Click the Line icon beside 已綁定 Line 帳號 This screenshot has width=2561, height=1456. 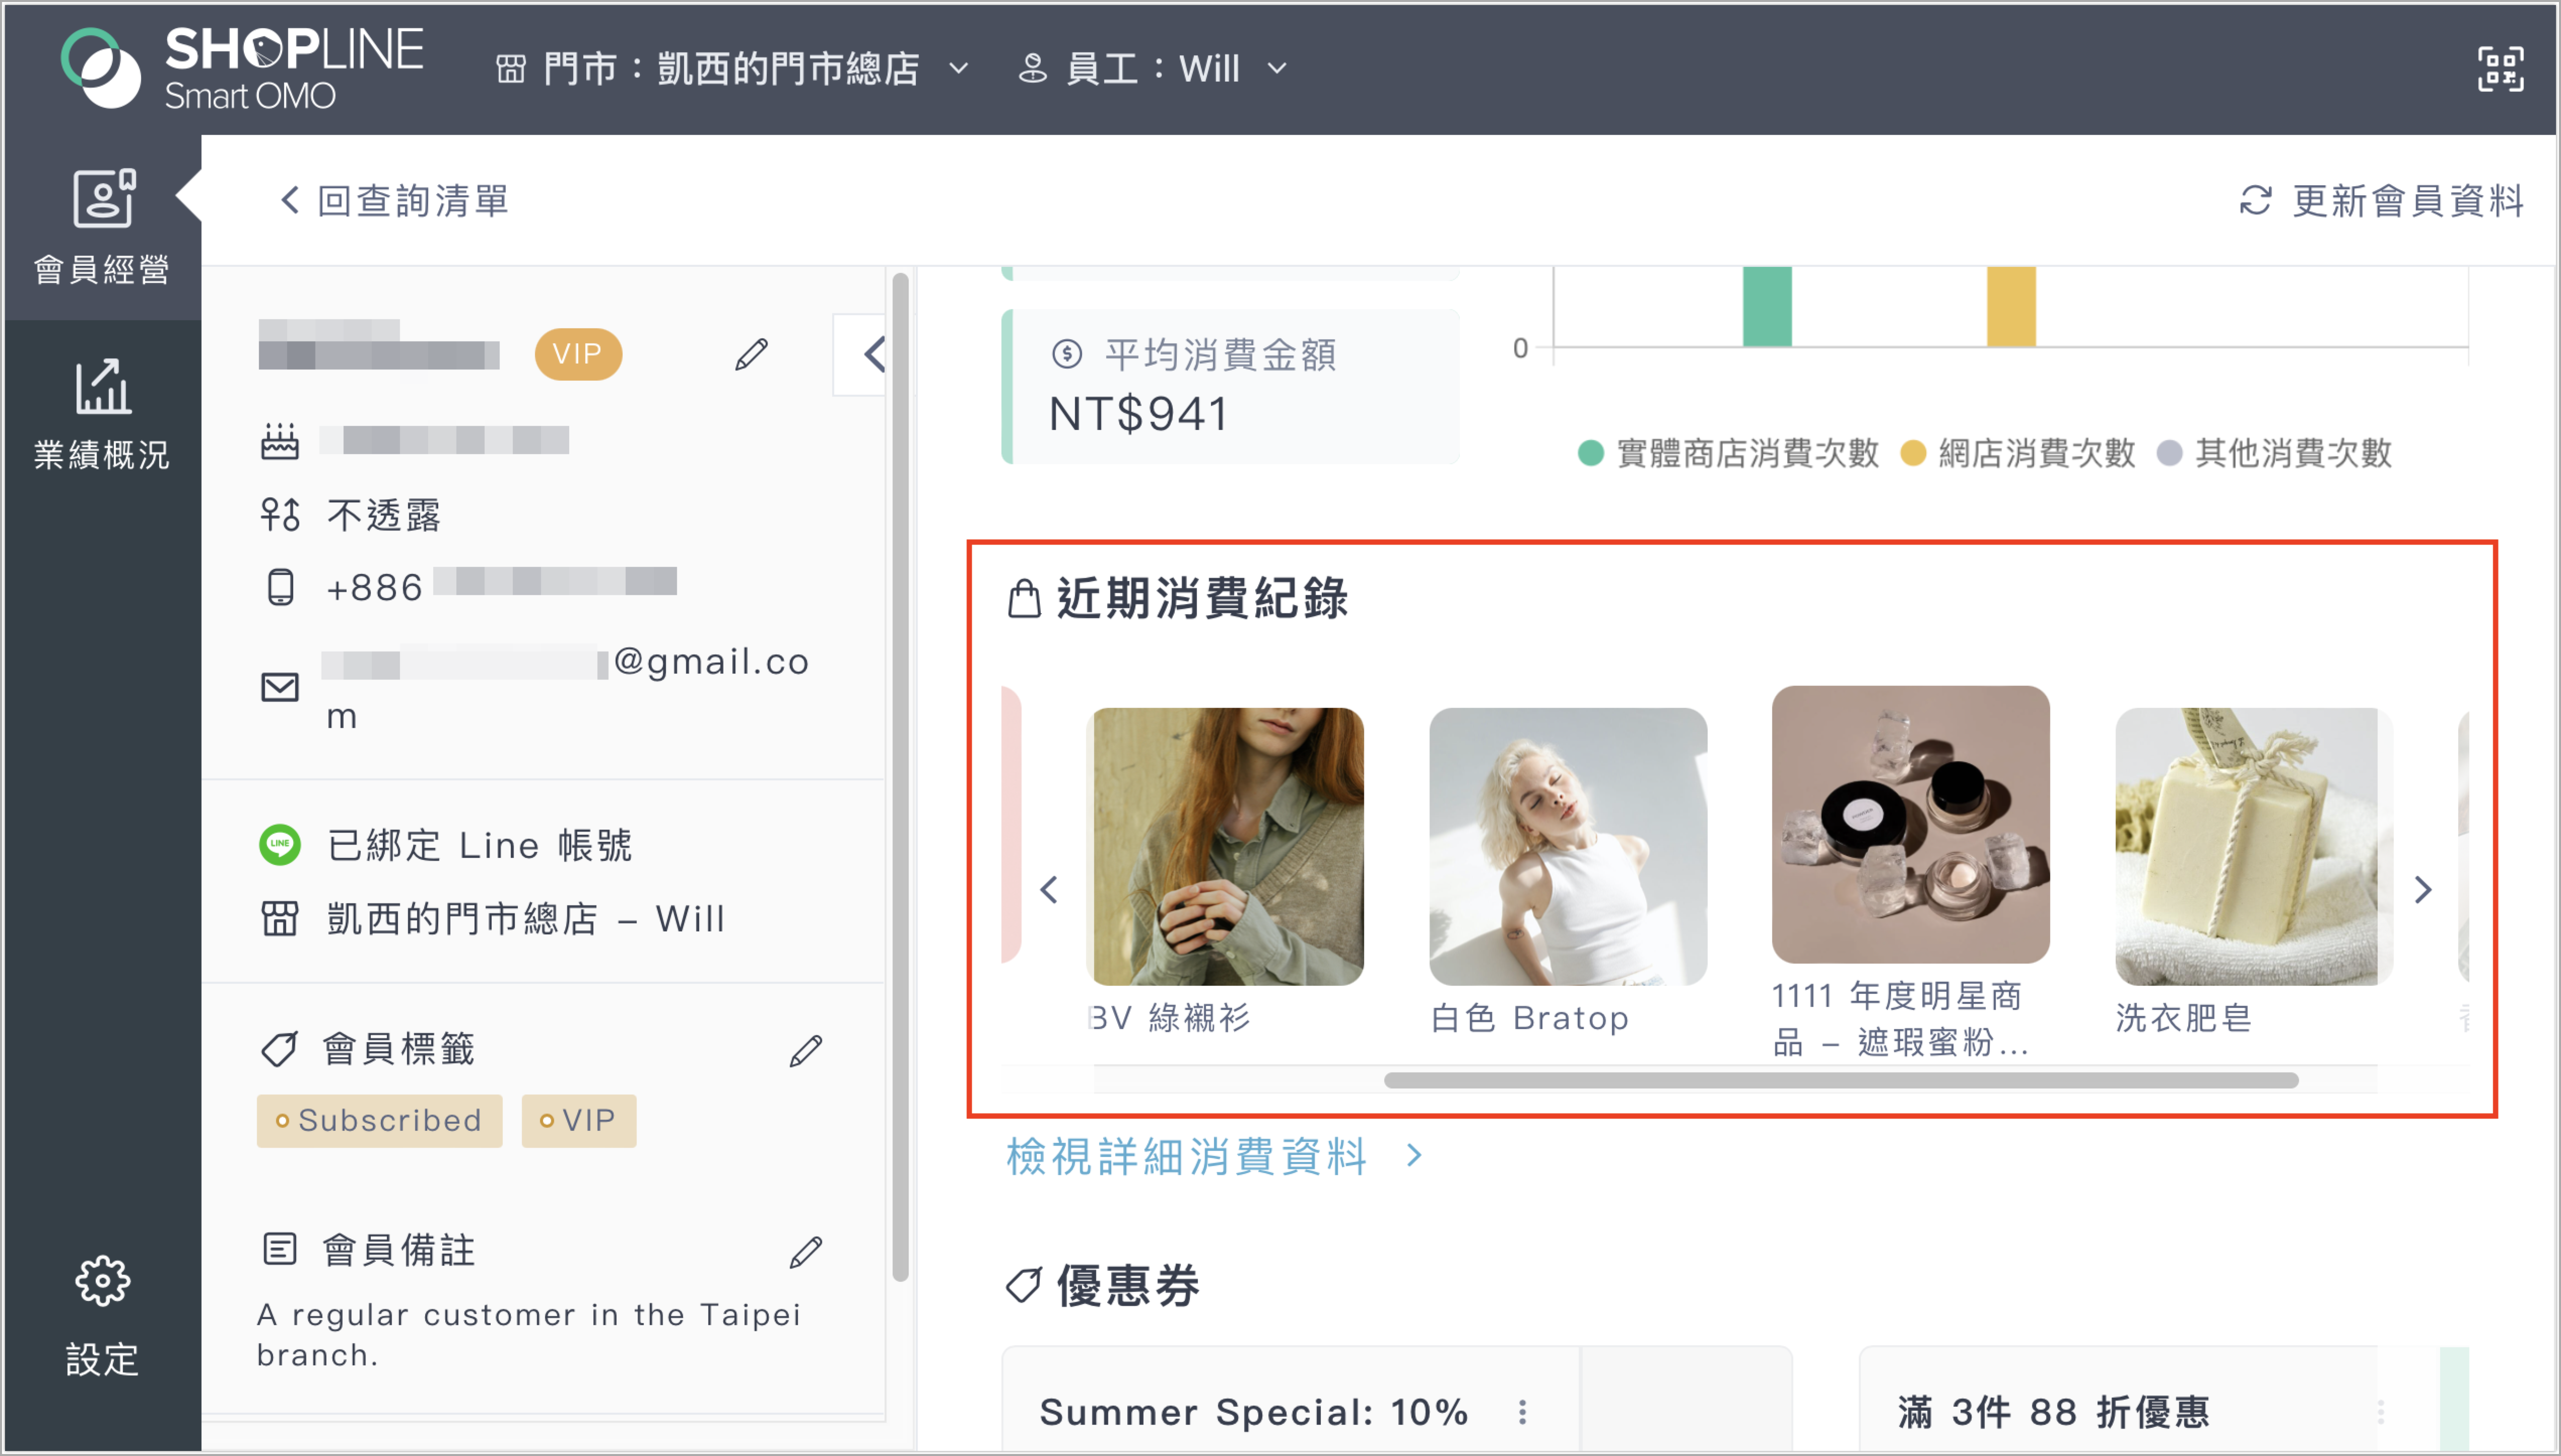coord(280,844)
